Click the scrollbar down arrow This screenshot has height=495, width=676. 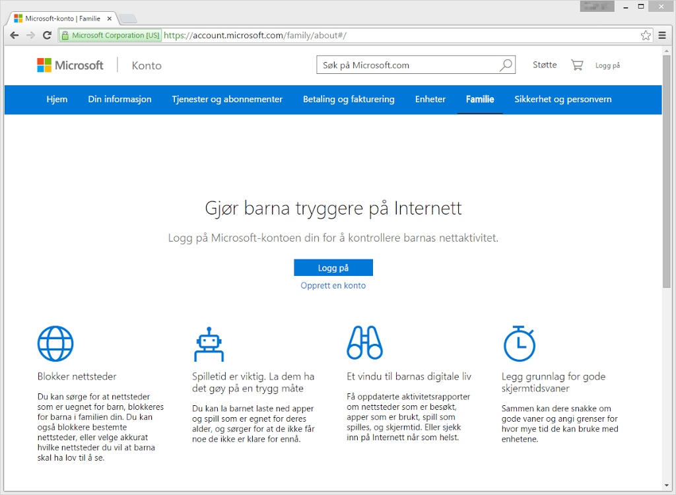(667, 486)
